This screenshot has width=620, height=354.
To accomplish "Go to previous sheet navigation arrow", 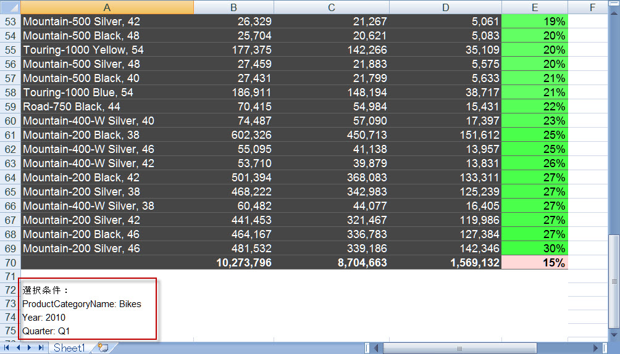I will 18,348.
